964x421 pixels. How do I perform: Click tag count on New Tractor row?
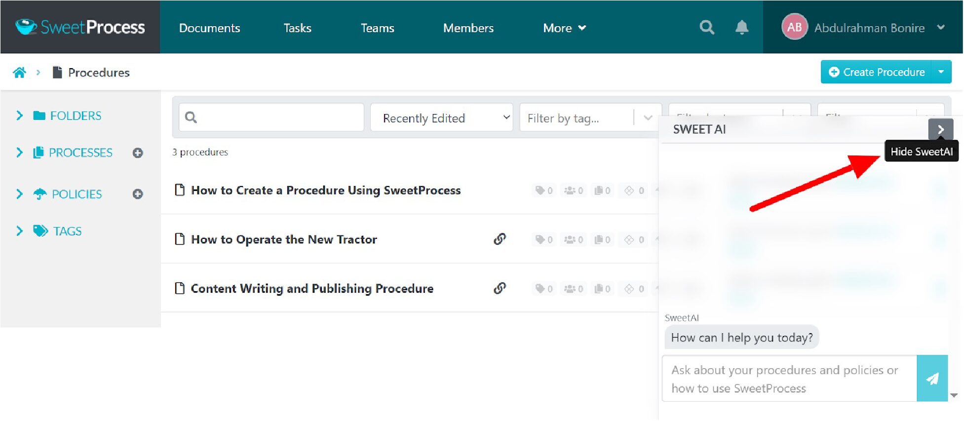[x=544, y=239]
